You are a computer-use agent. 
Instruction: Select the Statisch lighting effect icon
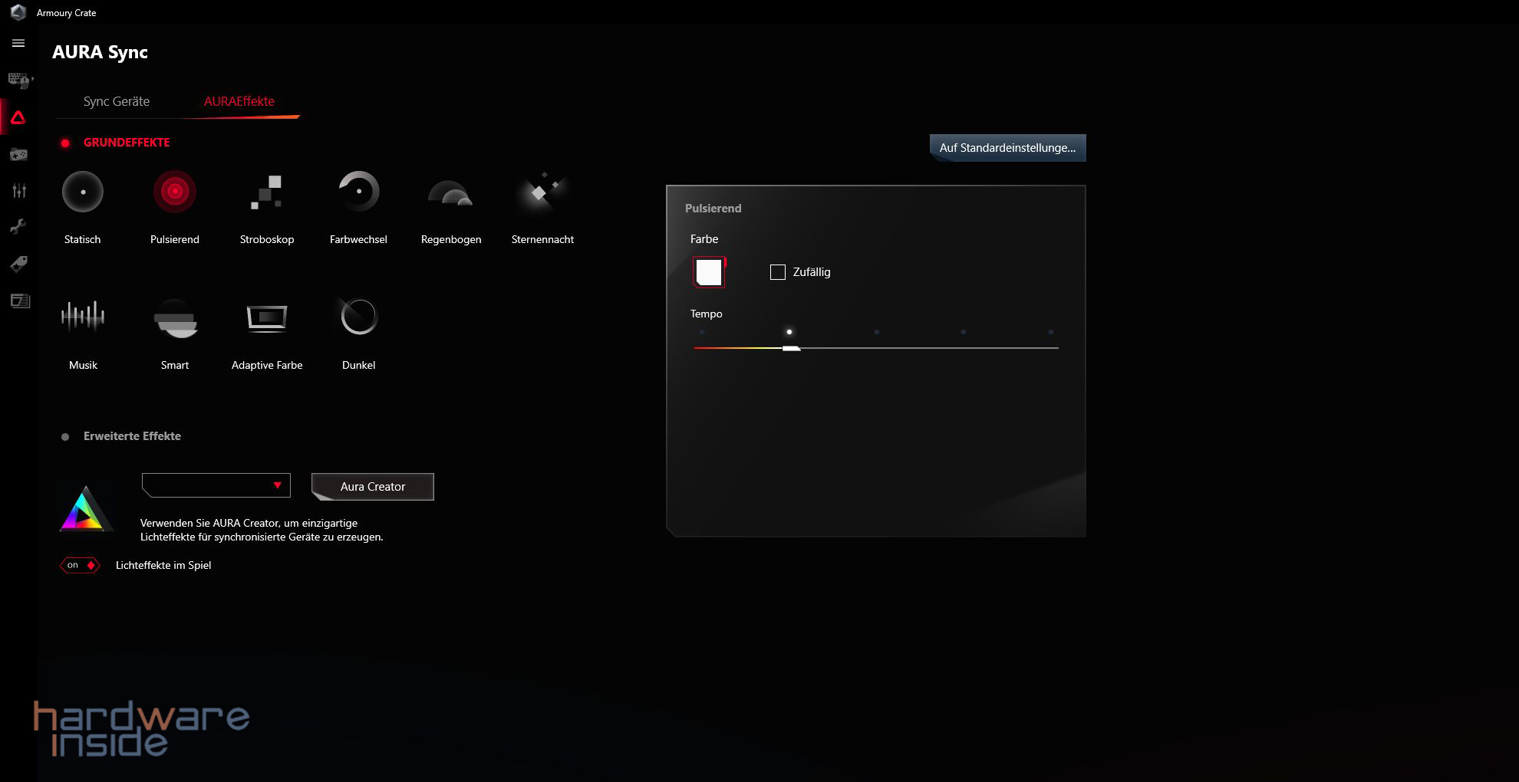tap(82, 192)
